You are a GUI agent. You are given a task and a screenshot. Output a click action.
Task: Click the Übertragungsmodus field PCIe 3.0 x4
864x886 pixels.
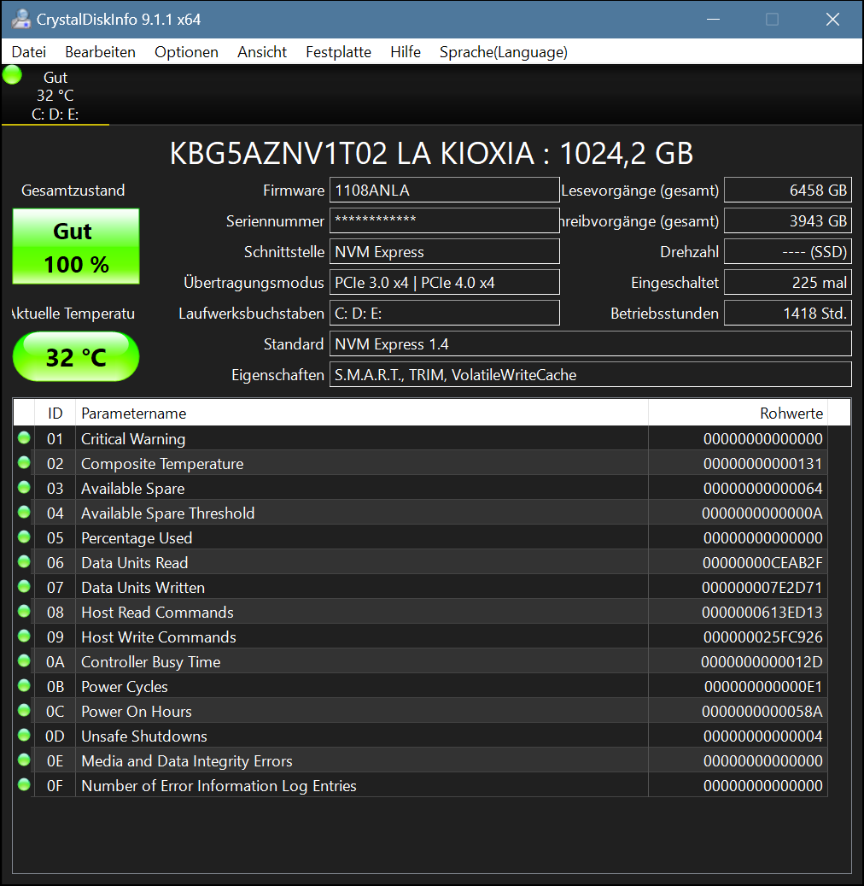point(445,282)
